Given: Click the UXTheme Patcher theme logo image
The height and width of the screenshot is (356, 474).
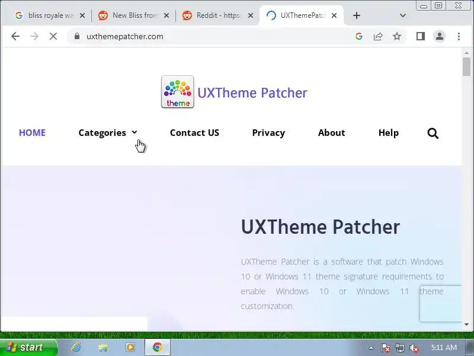Looking at the screenshot, I should [x=177, y=92].
